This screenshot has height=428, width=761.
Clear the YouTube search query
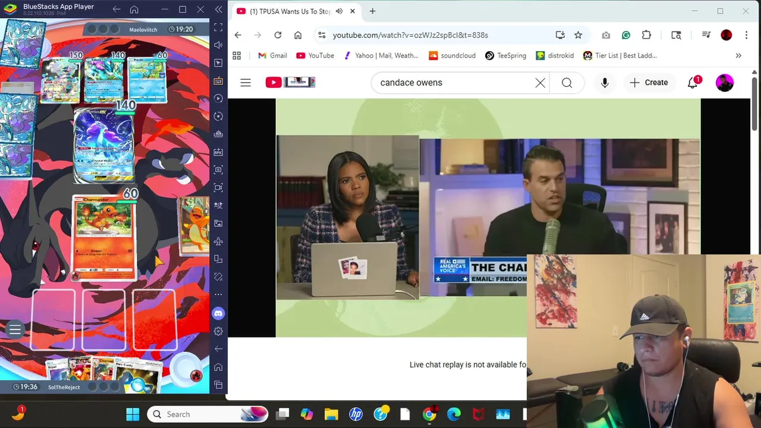[x=540, y=83]
